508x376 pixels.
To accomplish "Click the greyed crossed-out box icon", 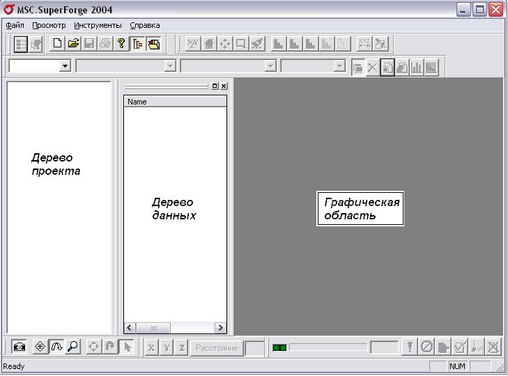I will coord(493,347).
